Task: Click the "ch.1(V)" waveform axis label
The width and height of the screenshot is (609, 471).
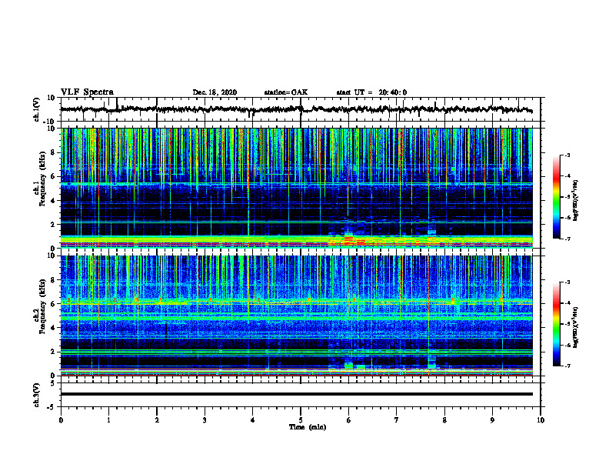Action: pyautogui.click(x=37, y=109)
